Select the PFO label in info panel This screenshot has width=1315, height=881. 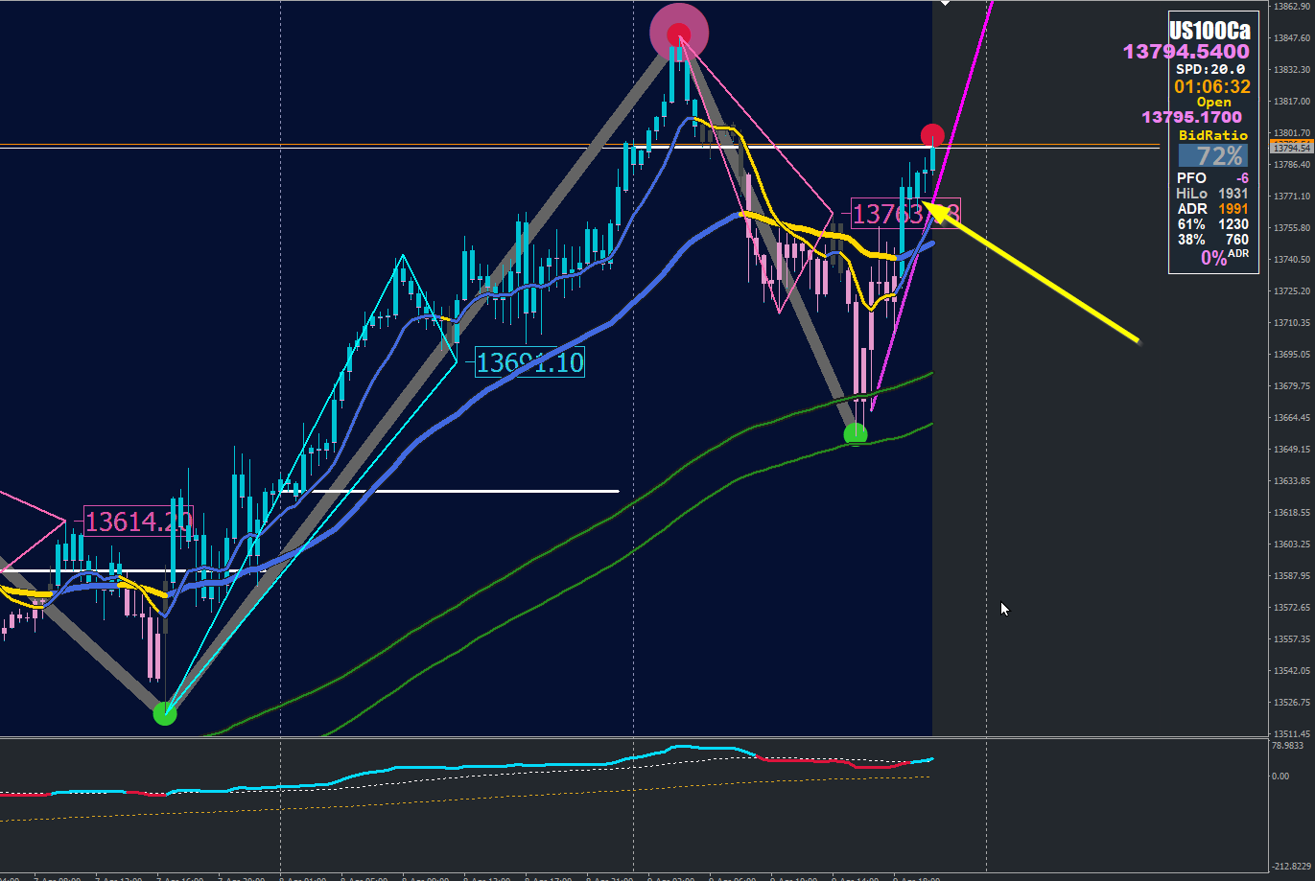point(1191,177)
